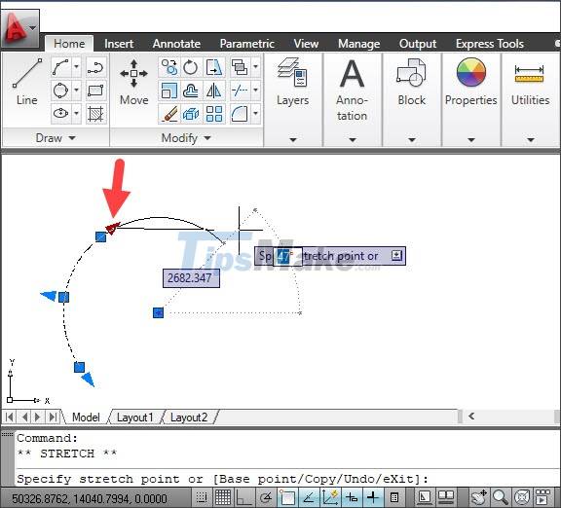Switch to Layout1 tab
Image resolution: width=561 pixels, height=508 pixels.
tap(134, 417)
